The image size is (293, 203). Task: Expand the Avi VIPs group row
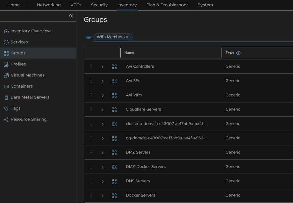102,95
